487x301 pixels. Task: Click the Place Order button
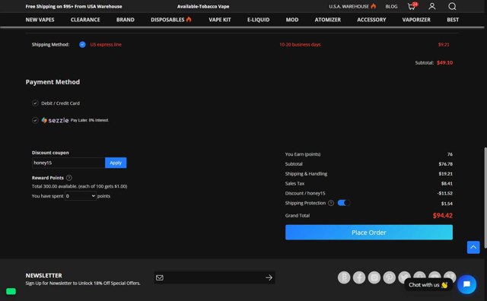point(368,233)
